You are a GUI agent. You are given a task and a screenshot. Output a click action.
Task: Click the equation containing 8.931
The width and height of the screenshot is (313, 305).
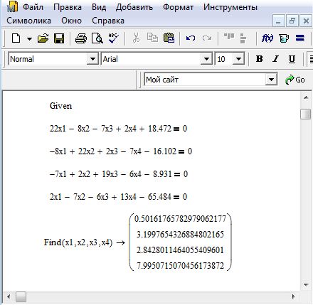point(119,174)
